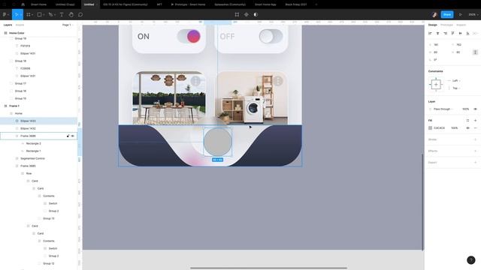
Task: Align selection to top edge
Action: point(452,33)
